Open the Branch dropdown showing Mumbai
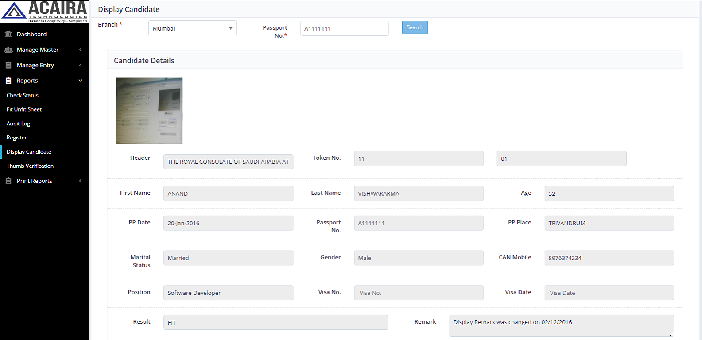Image resolution: width=702 pixels, height=340 pixels. click(192, 28)
